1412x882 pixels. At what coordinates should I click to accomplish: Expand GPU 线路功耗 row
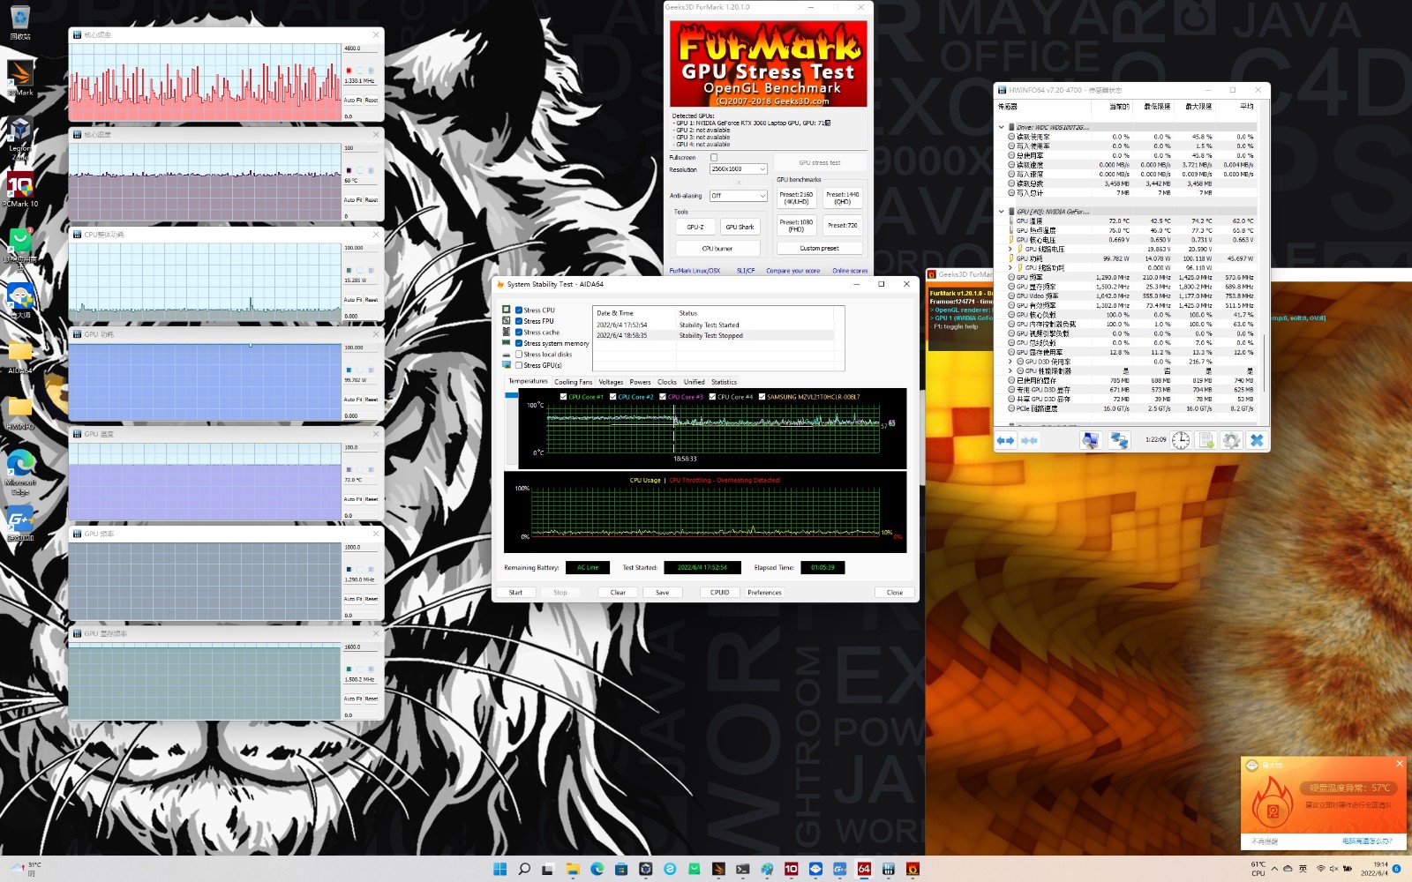[x=1010, y=268]
